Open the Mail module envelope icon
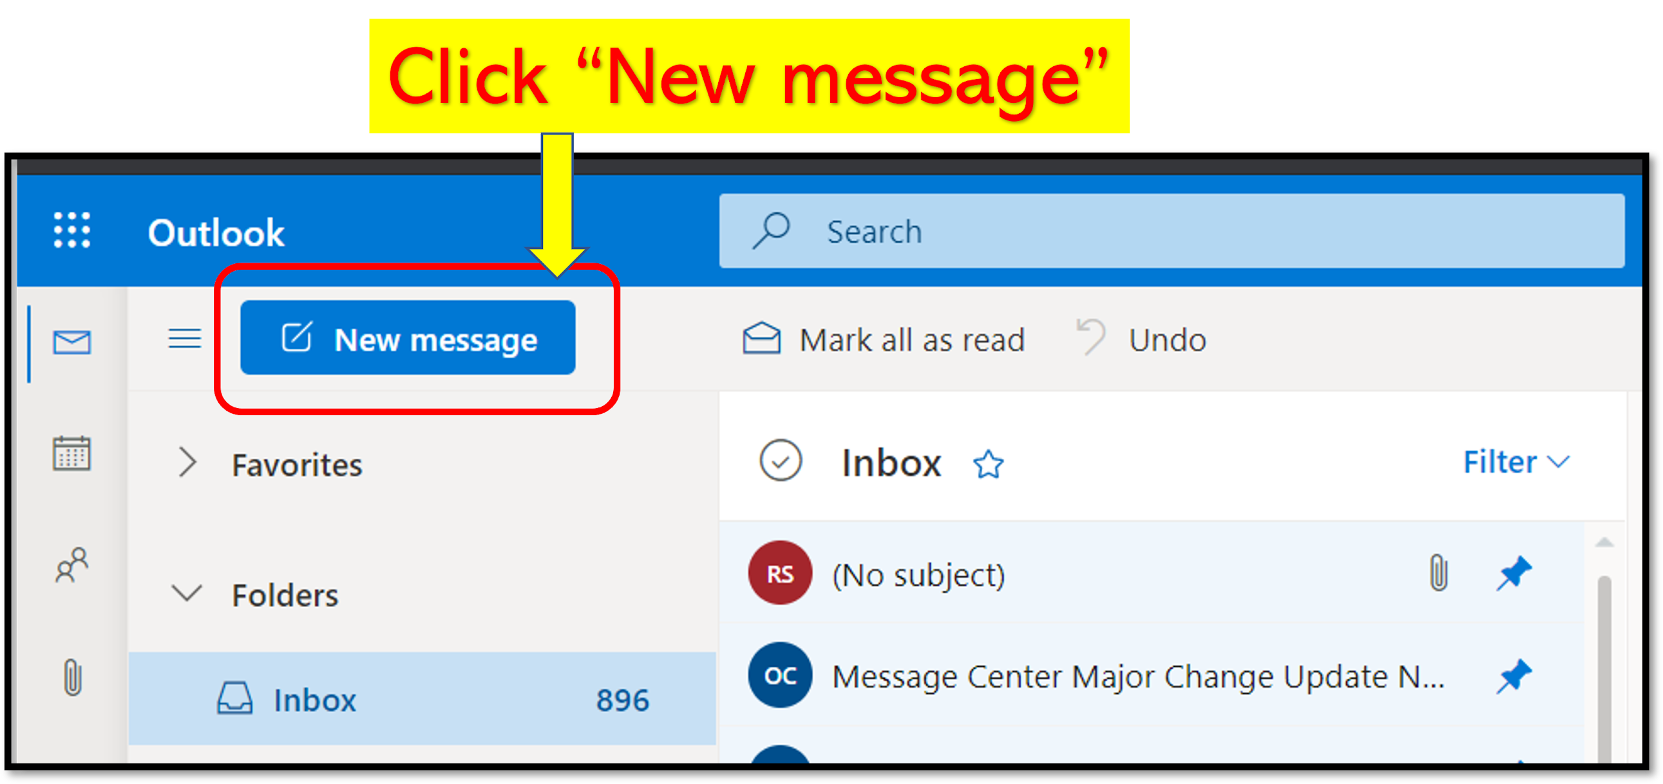The image size is (1663, 784). point(72,341)
